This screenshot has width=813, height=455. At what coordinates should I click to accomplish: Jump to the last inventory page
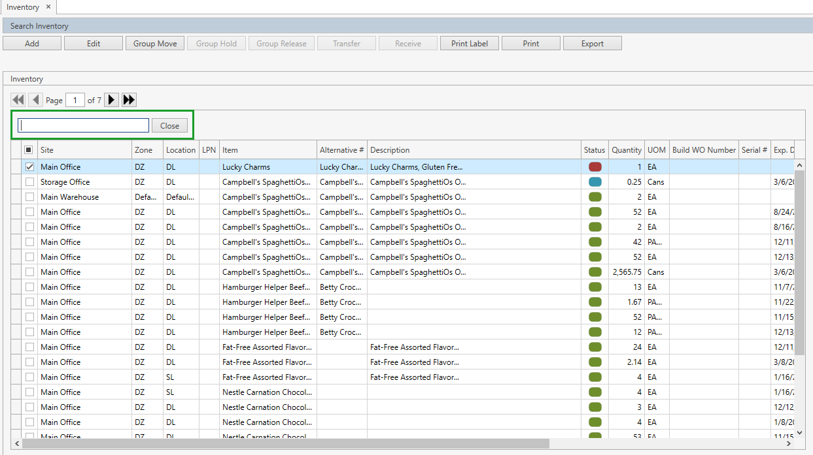point(129,100)
